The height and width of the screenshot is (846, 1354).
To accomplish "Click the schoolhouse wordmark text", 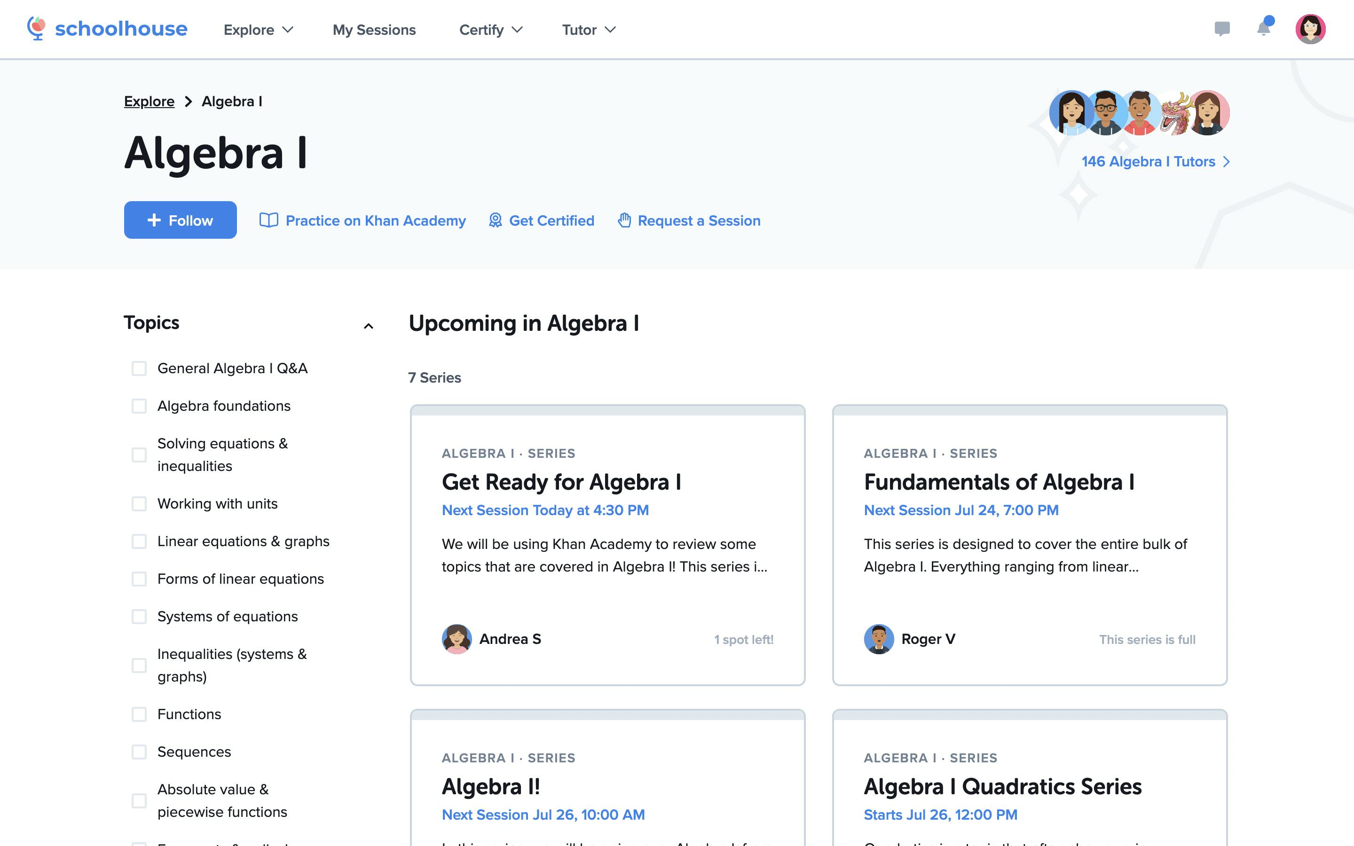I will pyautogui.click(x=121, y=29).
